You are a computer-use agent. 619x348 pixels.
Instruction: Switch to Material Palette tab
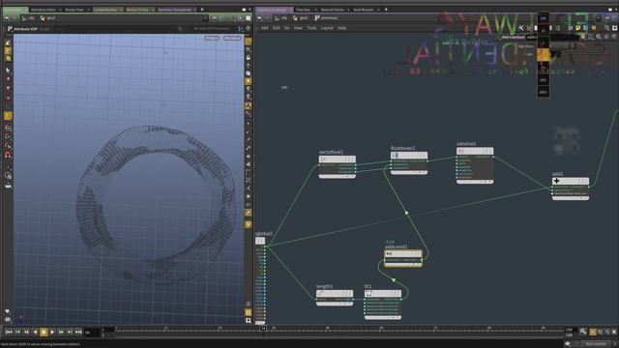tap(332, 10)
